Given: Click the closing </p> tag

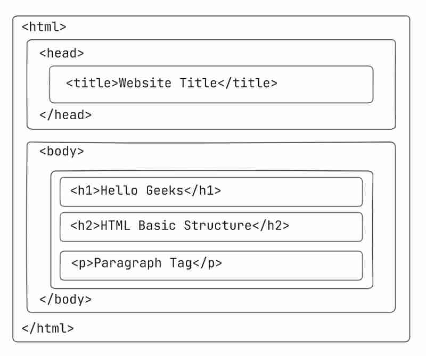Looking at the screenshot, I should pyautogui.click(x=207, y=263).
